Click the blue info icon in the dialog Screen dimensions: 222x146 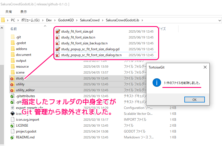[x=156, y=83]
